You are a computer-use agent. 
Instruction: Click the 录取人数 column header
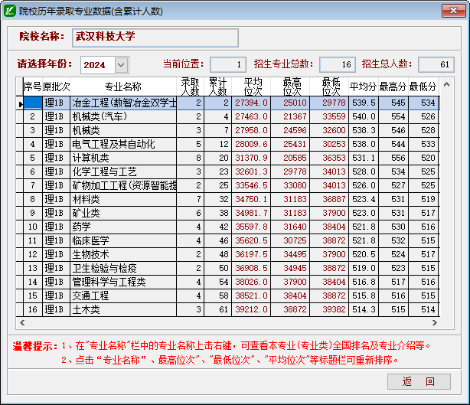pos(191,87)
